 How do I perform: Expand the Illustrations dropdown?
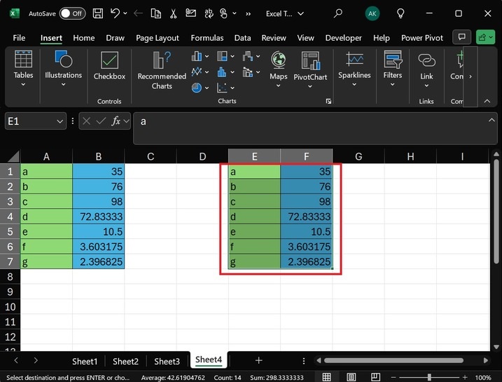click(x=64, y=85)
